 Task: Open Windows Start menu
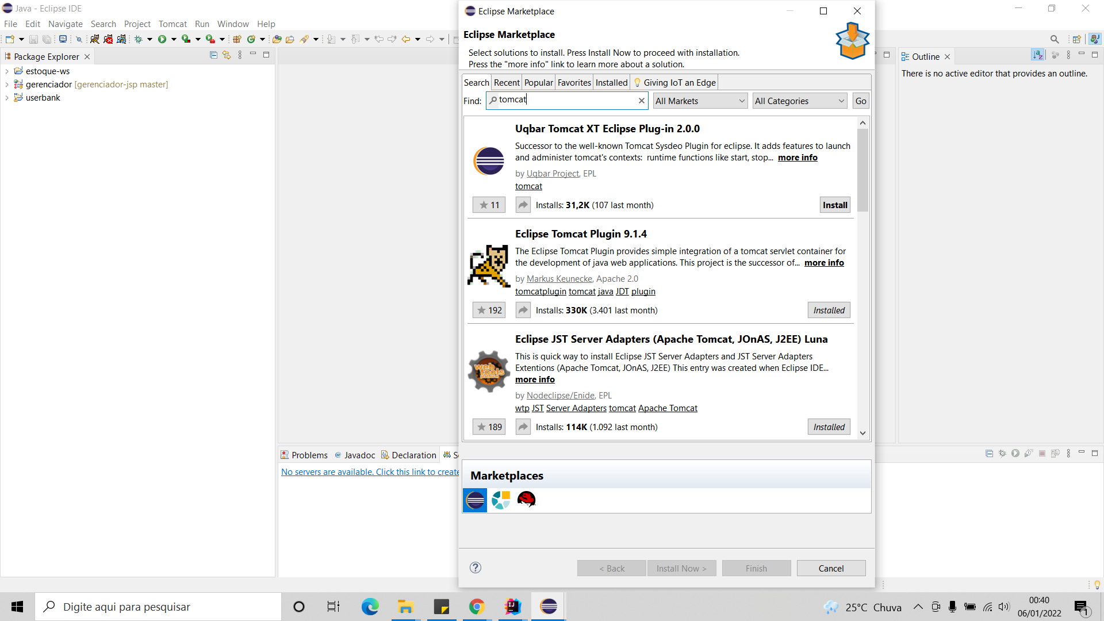(17, 607)
